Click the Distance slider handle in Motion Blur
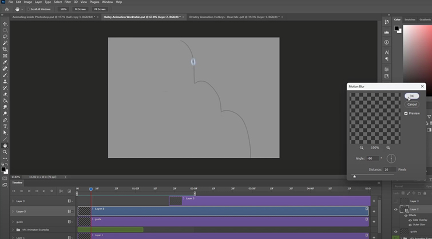The width and height of the screenshot is (432, 239). [x=354, y=177]
